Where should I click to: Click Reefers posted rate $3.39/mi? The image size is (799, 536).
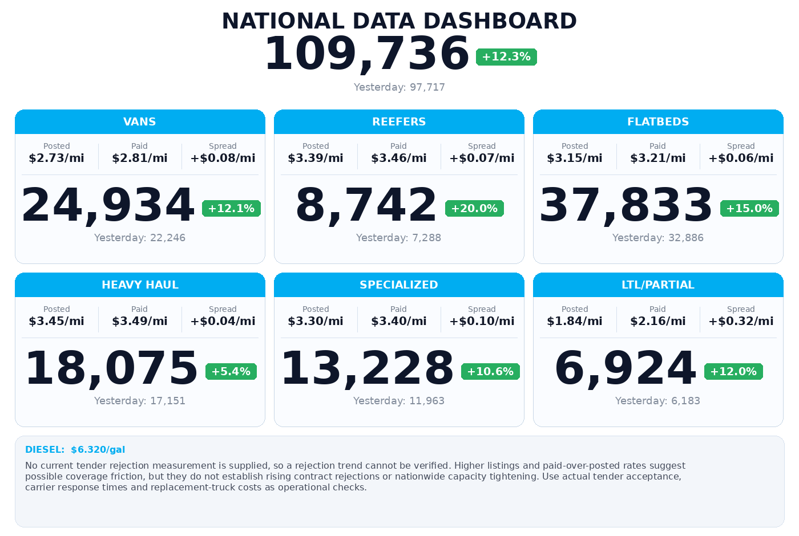(x=316, y=158)
